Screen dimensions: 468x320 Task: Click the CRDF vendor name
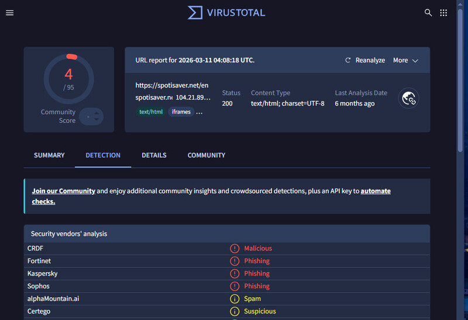point(35,249)
